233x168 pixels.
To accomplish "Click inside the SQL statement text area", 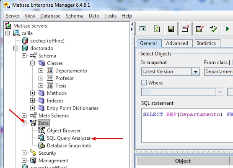I will click(x=187, y=125).
